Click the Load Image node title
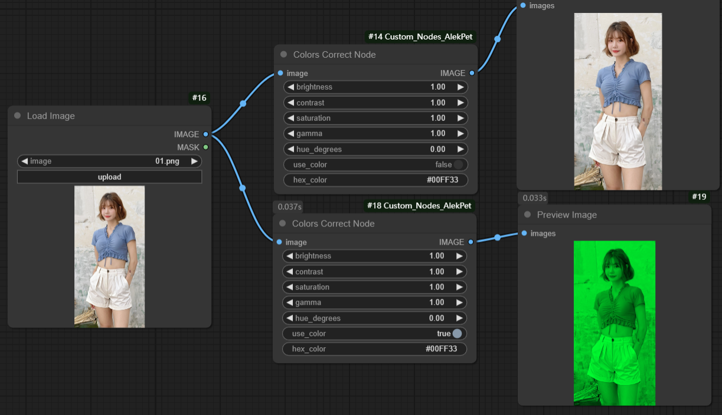722x415 pixels. (x=51, y=116)
